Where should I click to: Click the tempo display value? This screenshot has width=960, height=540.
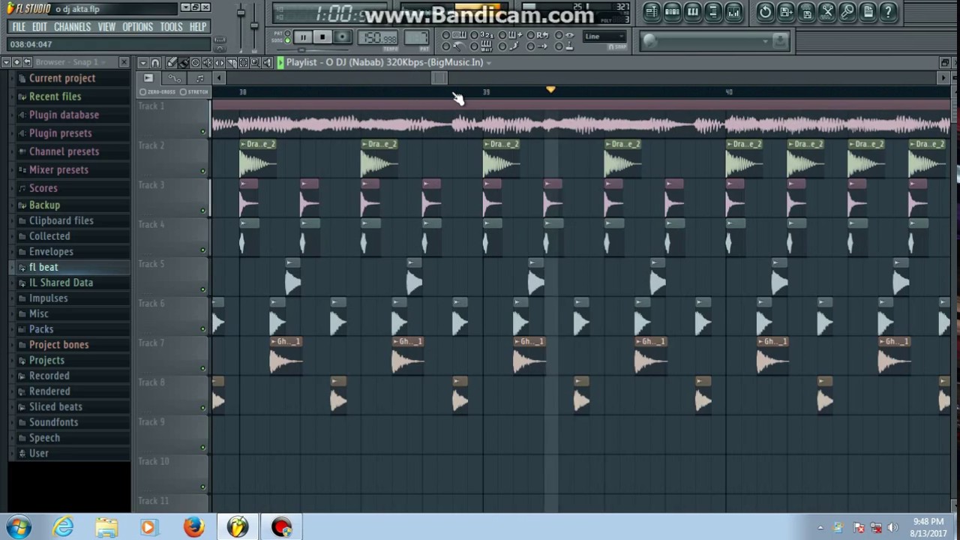coord(378,37)
